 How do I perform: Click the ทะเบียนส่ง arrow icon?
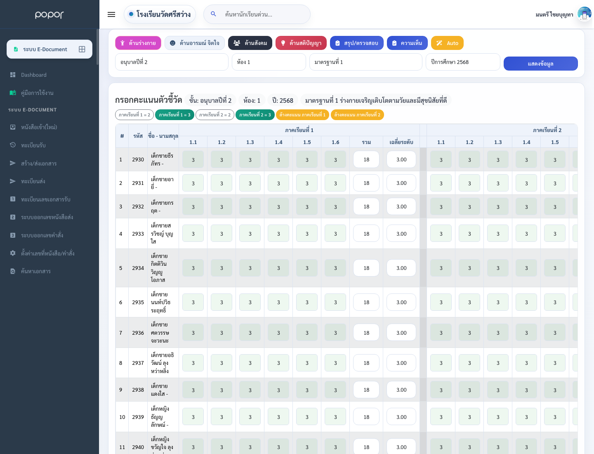click(x=13, y=181)
